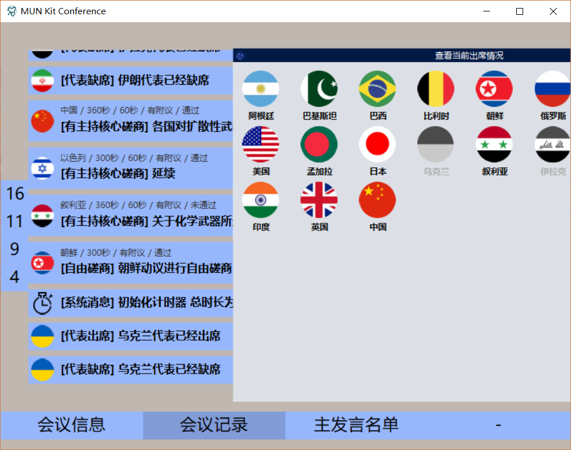This screenshot has width=571, height=450.
Task: Select the Argentina flag in attendance panel
Action: click(260, 87)
